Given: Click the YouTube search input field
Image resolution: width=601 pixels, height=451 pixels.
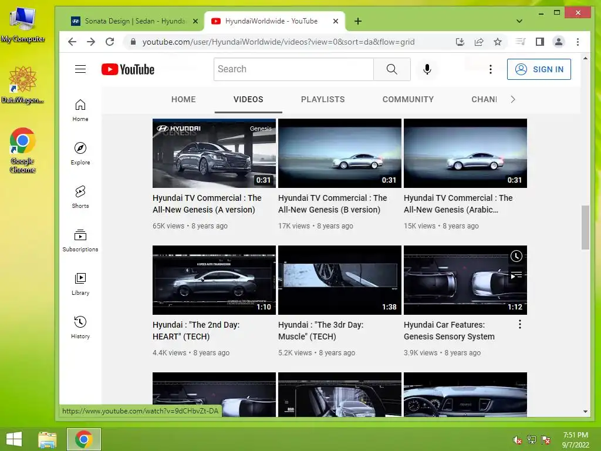Looking at the screenshot, I should 293,69.
